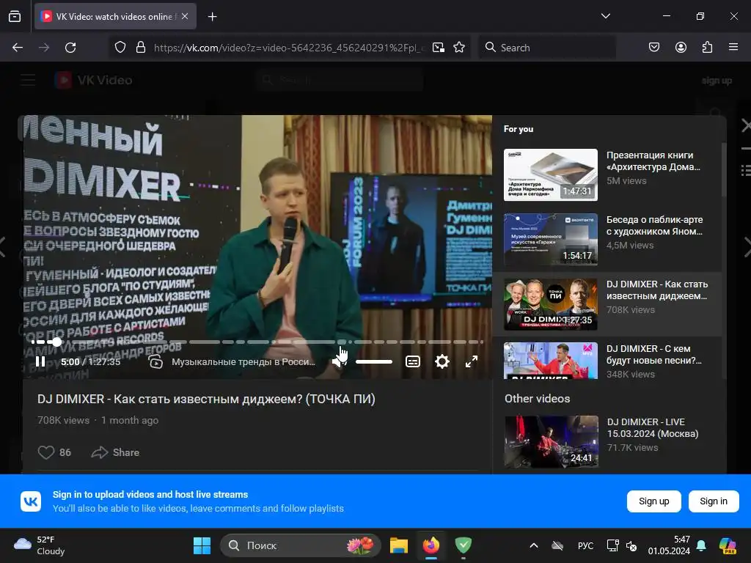Open the Презентация книги video thumbnail

coord(551,174)
